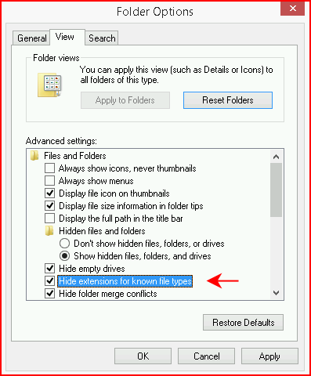The height and width of the screenshot is (376, 311).
Task: Click the Files and Folders folder icon
Action: pyautogui.click(x=34, y=156)
